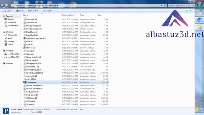Select Qt5Gui.dll file icon
Screen dimensions: 204x115
25,104
